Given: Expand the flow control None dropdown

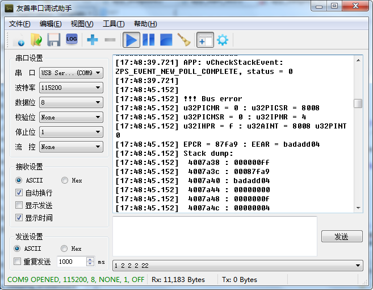Looking at the screenshot, I should click(71, 147).
